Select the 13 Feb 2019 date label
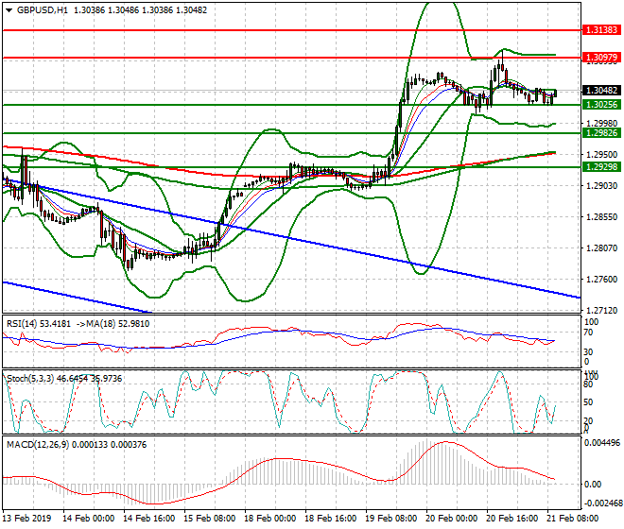Viewport: 624px width, 529px height. tap(26, 519)
